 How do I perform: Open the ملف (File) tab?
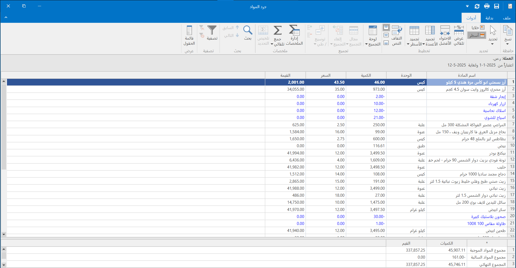[x=507, y=18]
